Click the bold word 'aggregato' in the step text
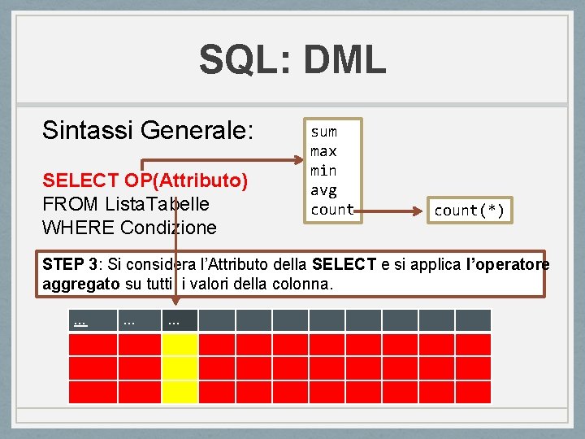The width and height of the screenshot is (585, 439). 81,284
